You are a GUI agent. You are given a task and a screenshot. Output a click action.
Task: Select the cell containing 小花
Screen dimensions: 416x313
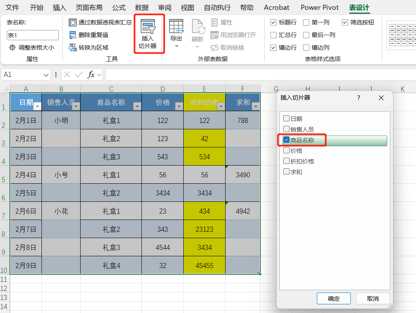tap(61, 211)
